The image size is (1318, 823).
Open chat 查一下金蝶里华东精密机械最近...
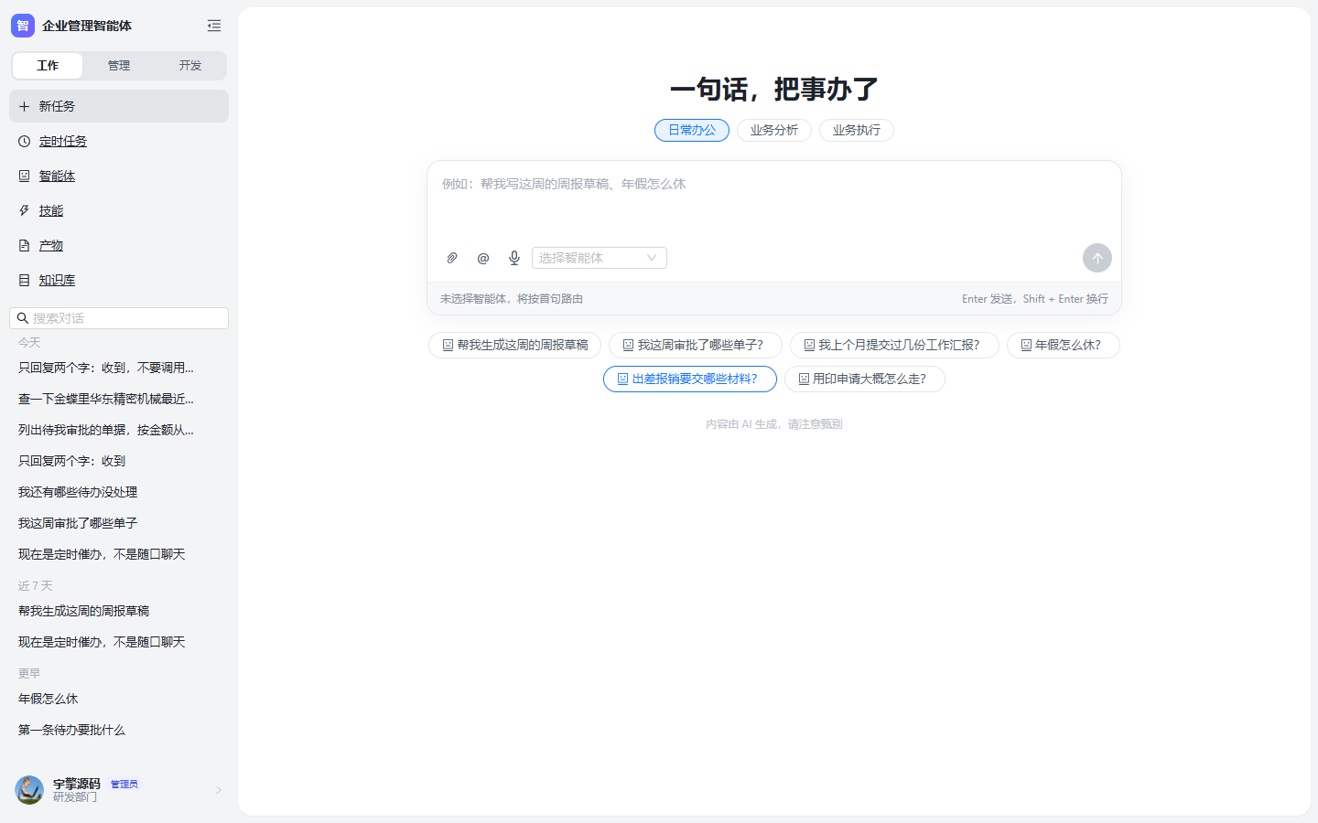pos(119,399)
